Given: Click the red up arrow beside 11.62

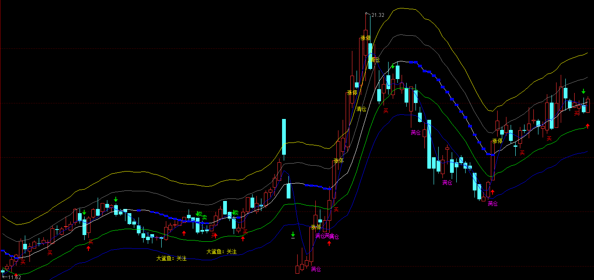Looking at the screenshot, I should pyautogui.click(x=16, y=275).
